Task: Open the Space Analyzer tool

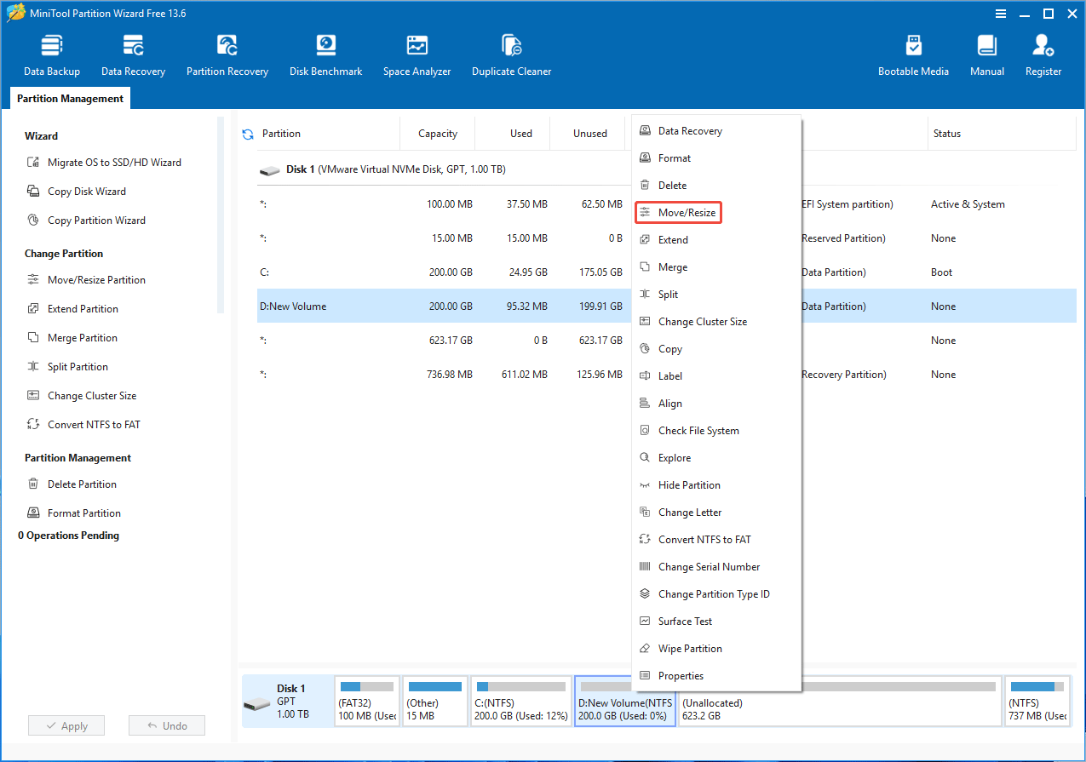Action: 417,56
